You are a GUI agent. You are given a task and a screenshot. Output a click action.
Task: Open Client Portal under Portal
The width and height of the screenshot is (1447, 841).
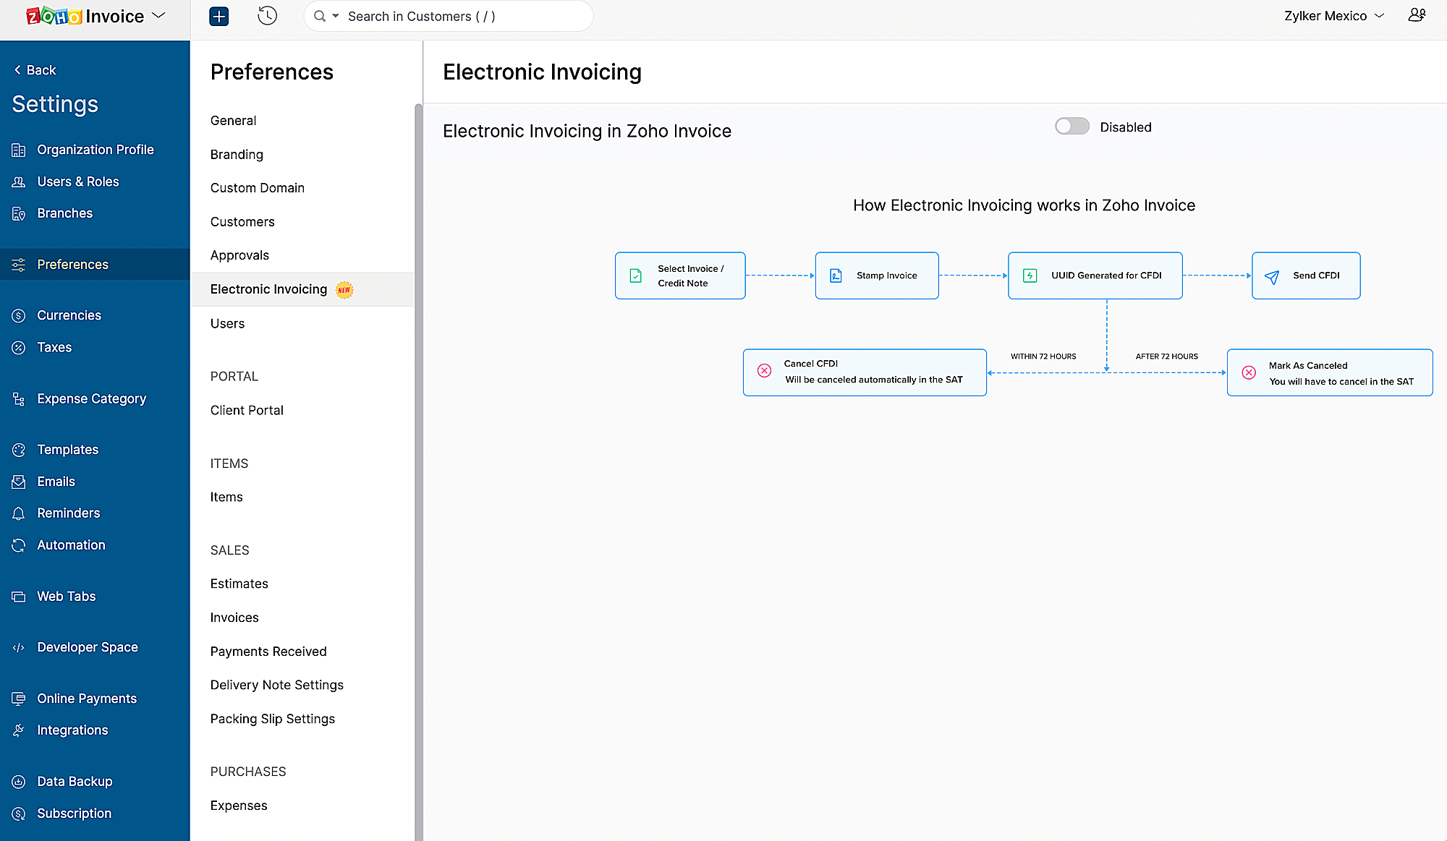[247, 410]
